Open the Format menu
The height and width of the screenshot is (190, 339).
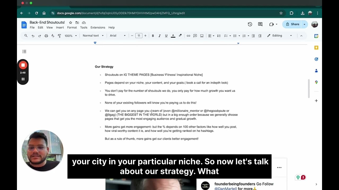[x=72, y=27]
